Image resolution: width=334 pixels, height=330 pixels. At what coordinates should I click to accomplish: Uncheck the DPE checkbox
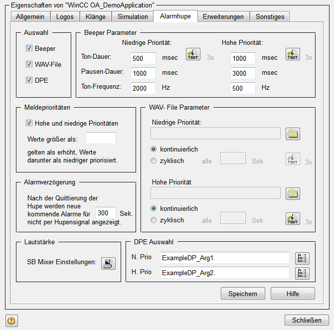(29, 80)
